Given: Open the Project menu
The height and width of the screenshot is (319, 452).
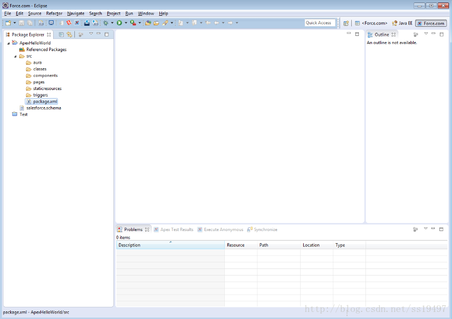Looking at the screenshot, I should pos(113,14).
